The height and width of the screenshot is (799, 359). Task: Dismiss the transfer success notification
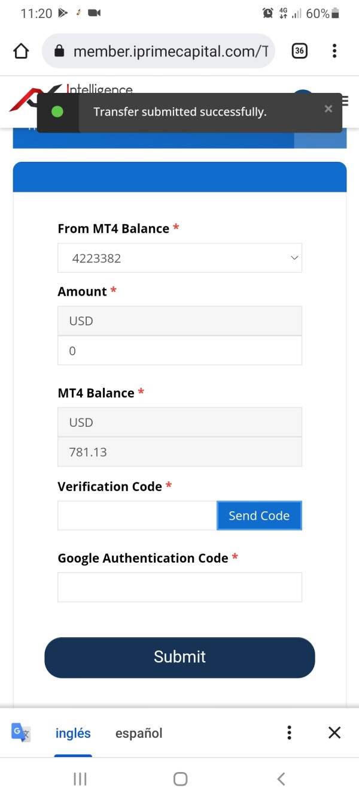(328, 108)
